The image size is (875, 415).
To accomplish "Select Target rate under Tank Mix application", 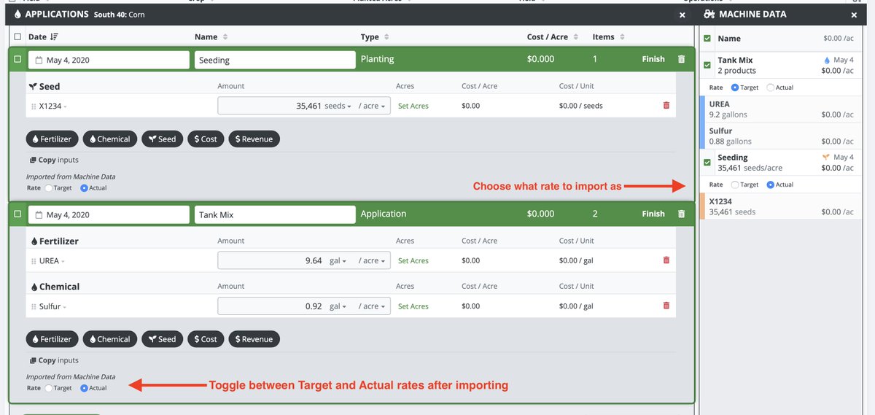I will 49,388.
